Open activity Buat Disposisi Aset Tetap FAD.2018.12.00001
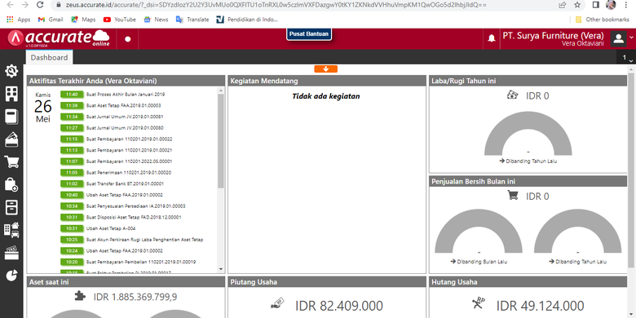 134,217
